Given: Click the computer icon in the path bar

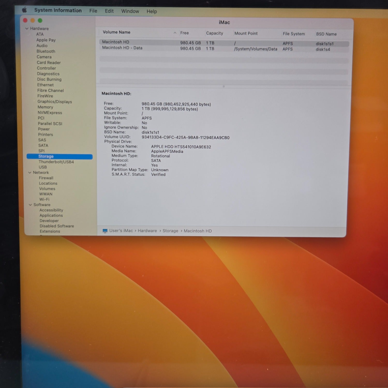Looking at the screenshot, I should (105, 231).
